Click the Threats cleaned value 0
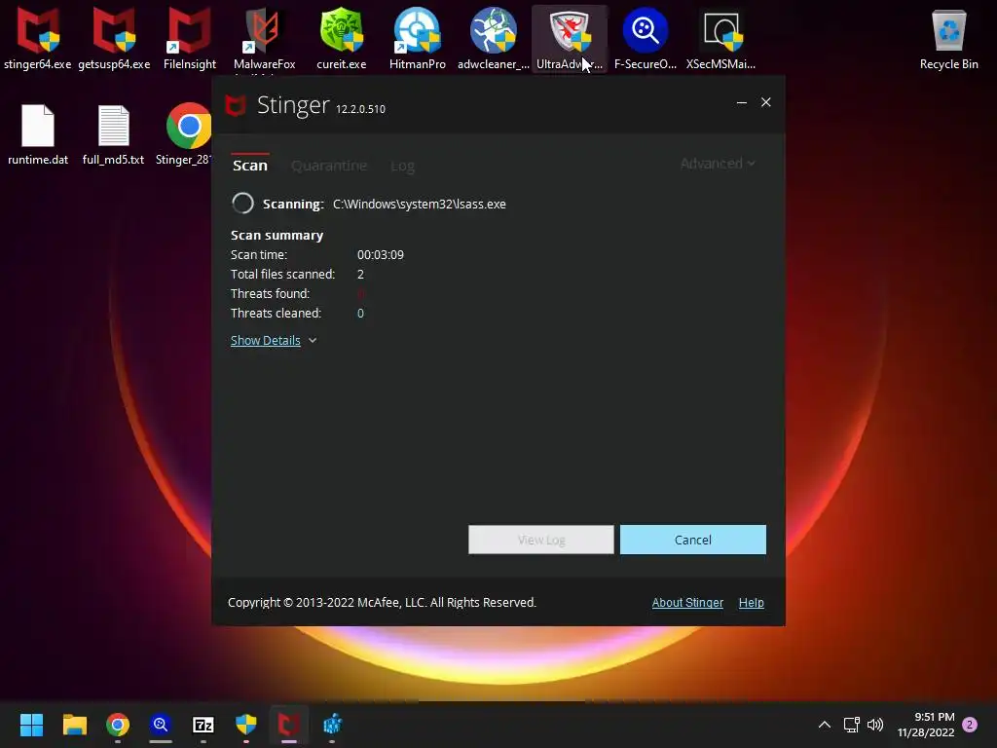The image size is (997, 748). click(x=360, y=313)
